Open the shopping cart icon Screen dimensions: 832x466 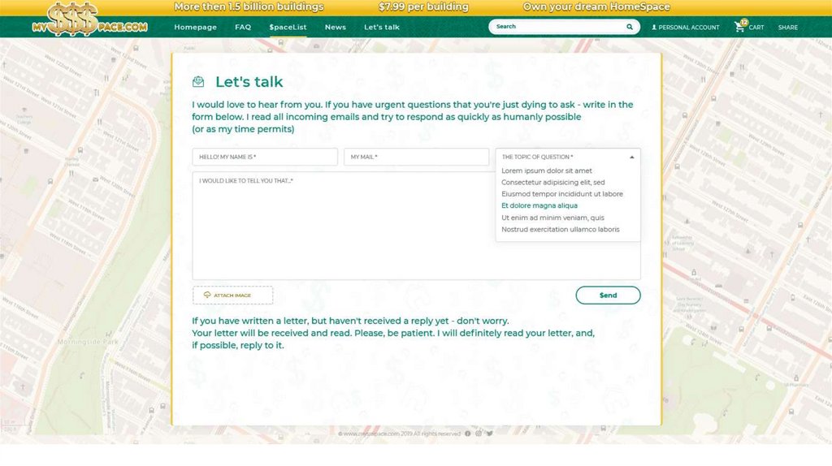(739, 27)
